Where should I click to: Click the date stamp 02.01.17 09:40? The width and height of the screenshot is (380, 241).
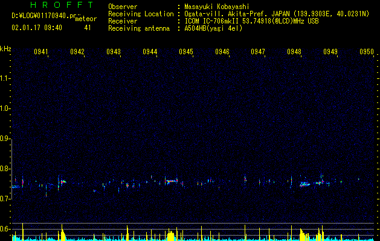pos(37,28)
